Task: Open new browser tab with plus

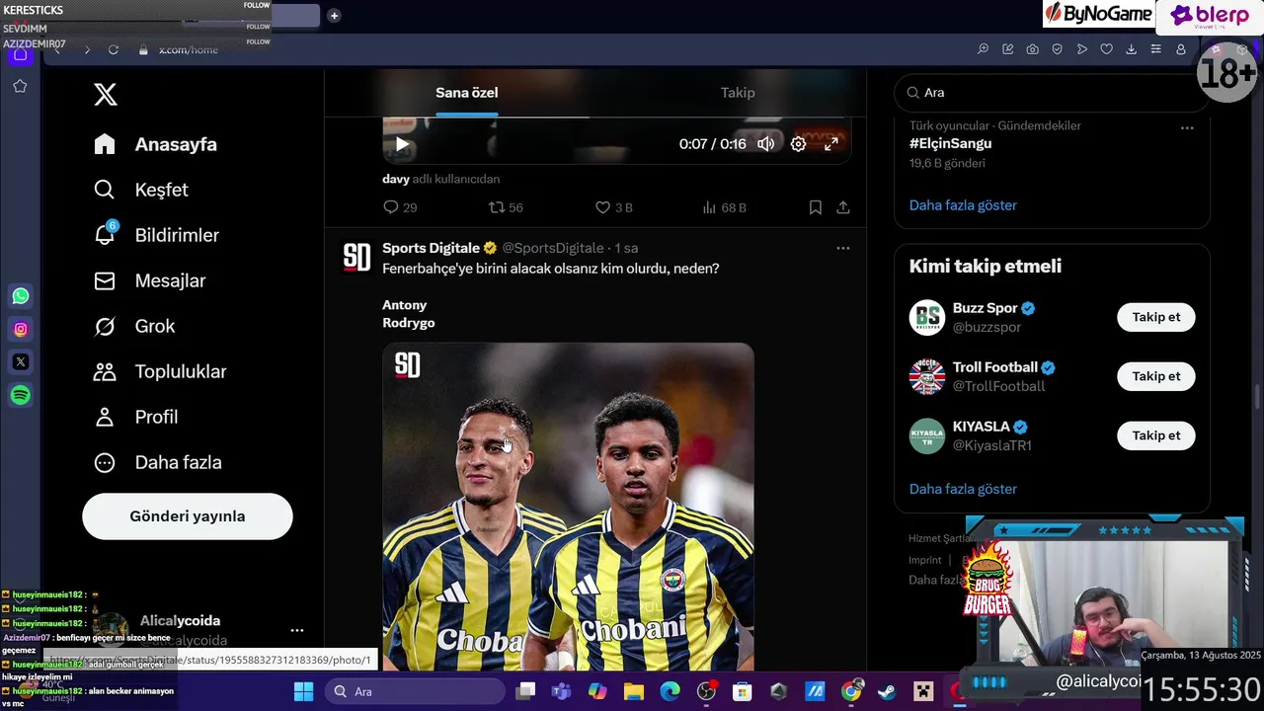Action: pos(334,16)
